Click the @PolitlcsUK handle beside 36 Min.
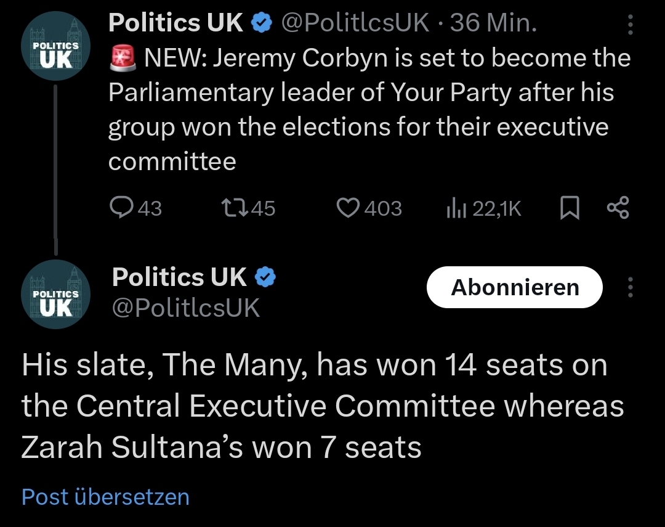The height and width of the screenshot is (527, 665). 355,23
